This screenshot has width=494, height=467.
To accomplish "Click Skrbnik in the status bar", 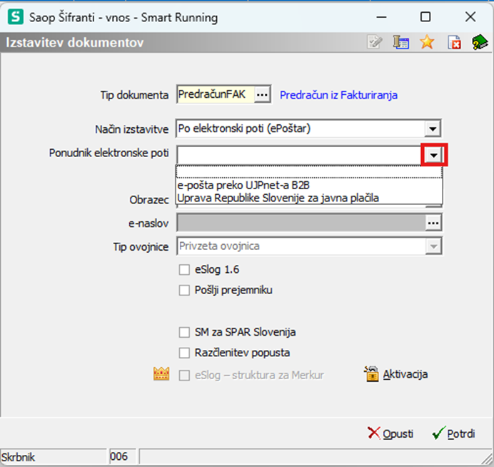I will (x=19, y=457).
